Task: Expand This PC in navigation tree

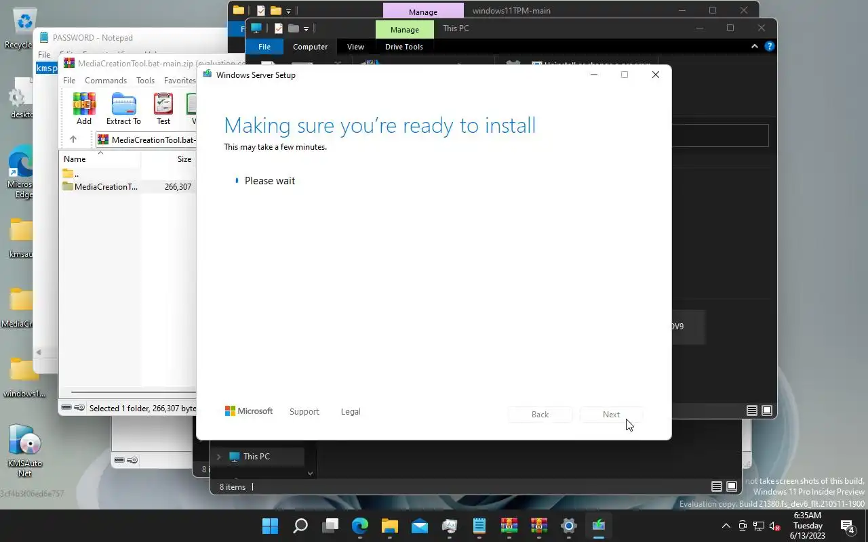Action: coord(218,457)
